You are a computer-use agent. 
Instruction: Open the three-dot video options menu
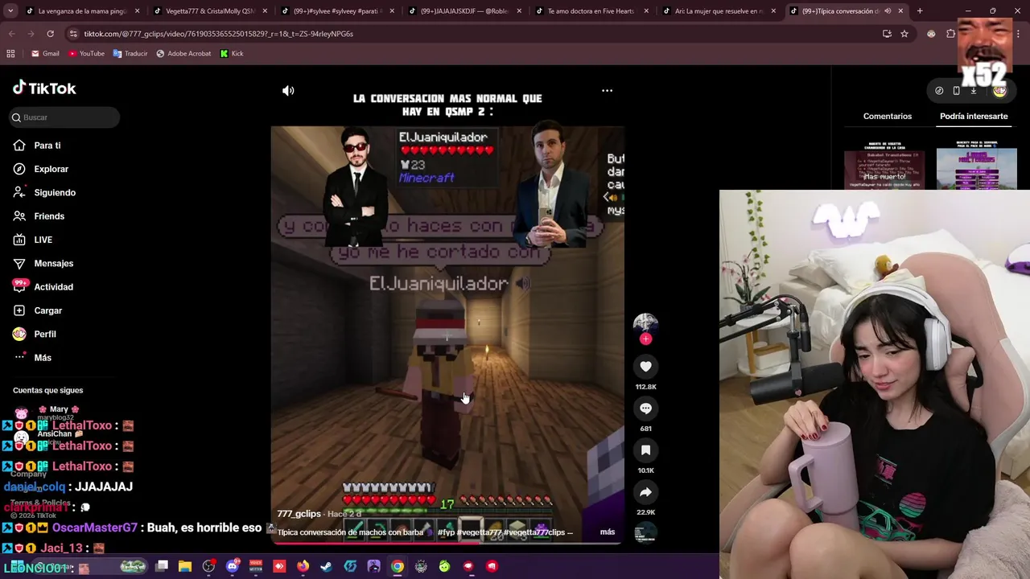[608, 91]
